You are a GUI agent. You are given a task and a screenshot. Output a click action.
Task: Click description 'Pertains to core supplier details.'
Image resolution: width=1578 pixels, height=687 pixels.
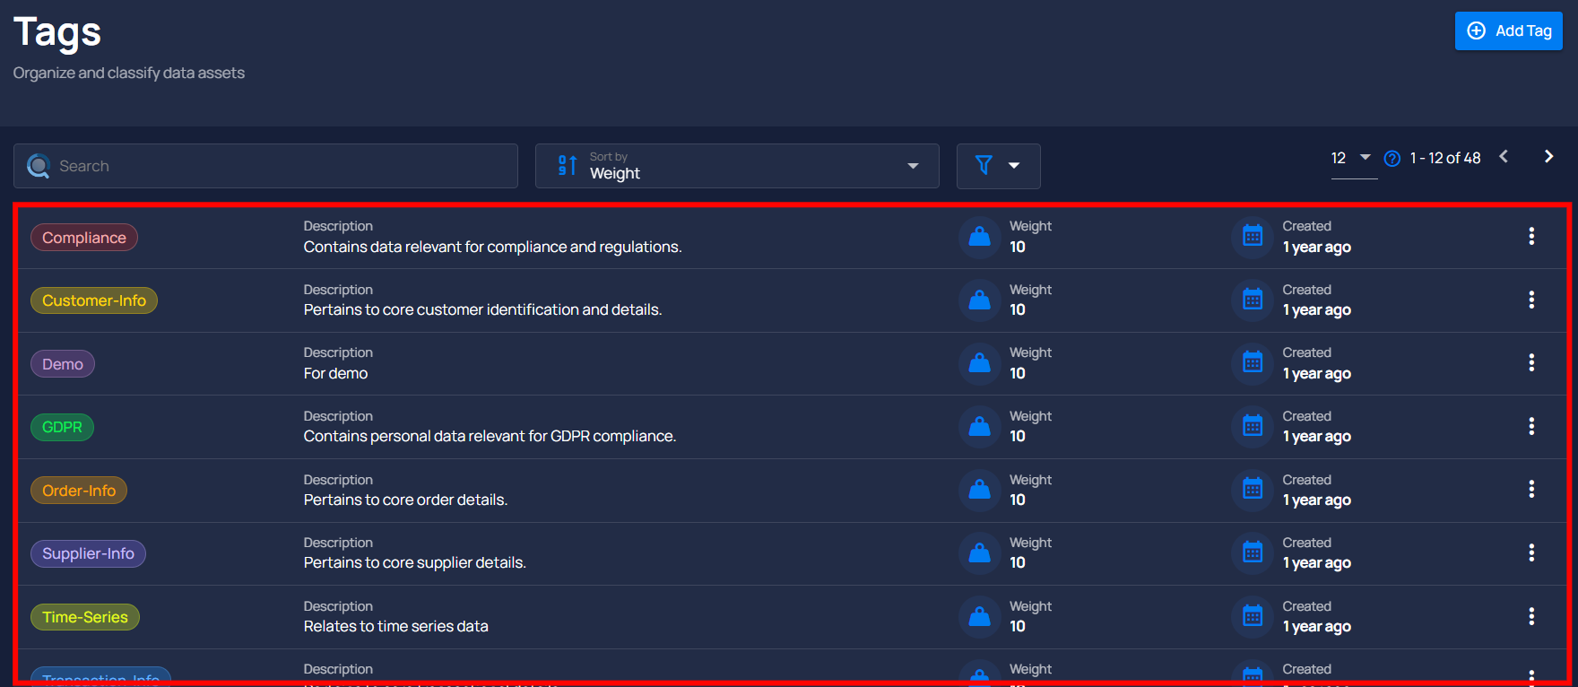click(x=414, y=562)
